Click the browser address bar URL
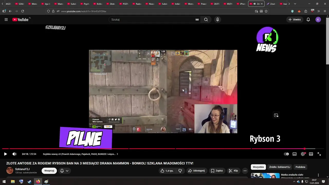This screenshot has width=329, height=185. click(x=84, y=11)
